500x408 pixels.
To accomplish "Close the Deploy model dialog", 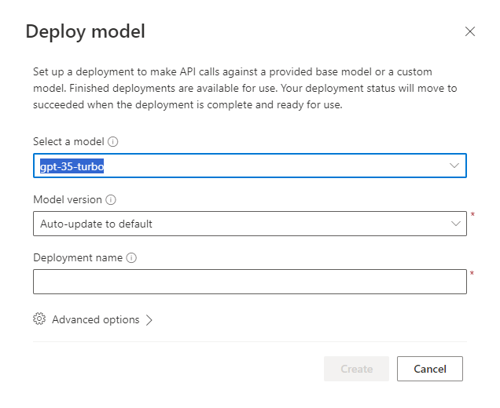I will (x=469, y=31).
